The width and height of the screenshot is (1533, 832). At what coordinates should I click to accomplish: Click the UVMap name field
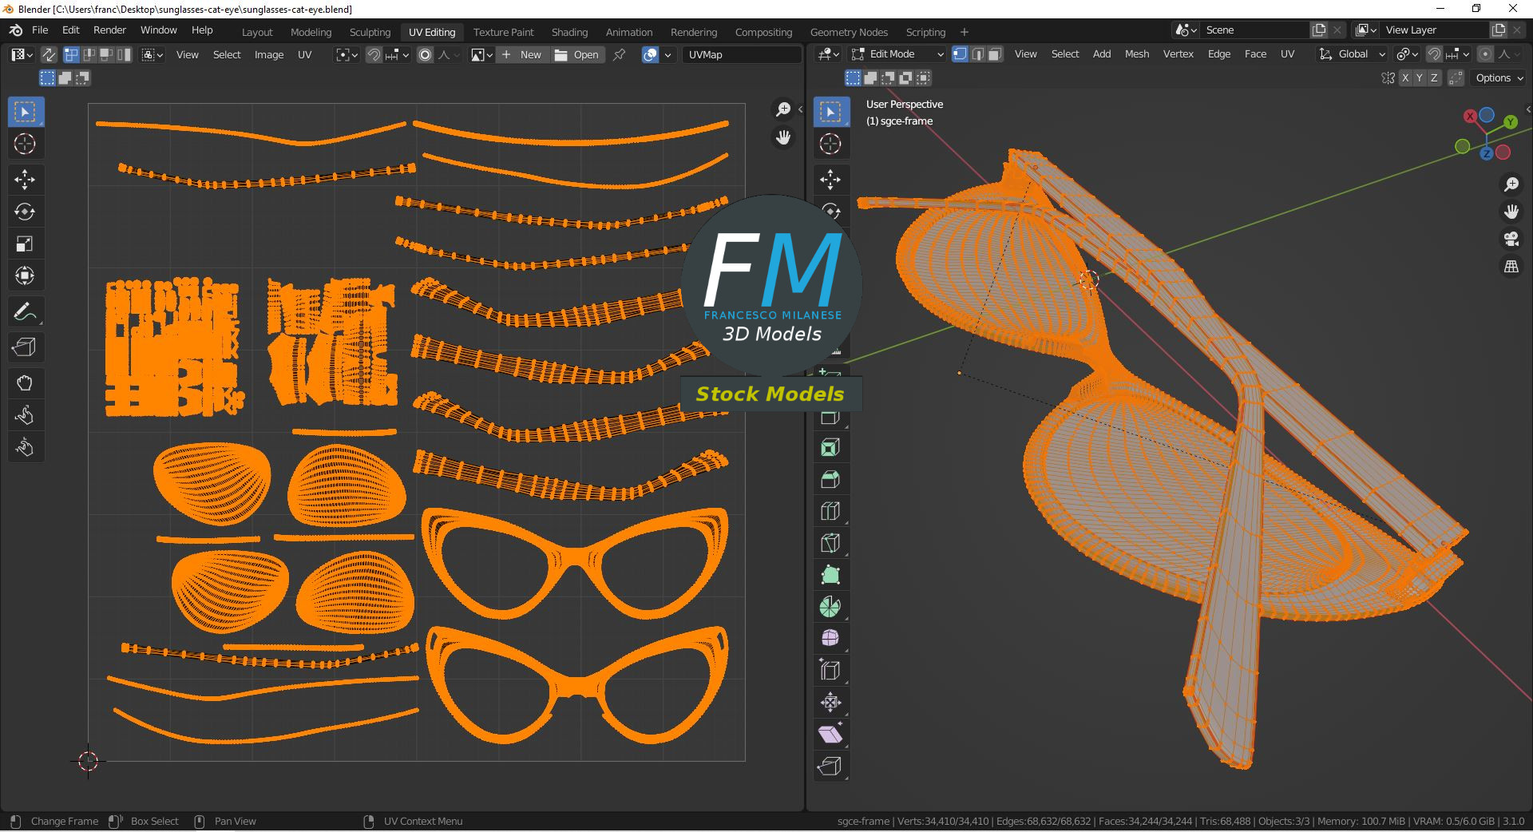coord(741,54)
